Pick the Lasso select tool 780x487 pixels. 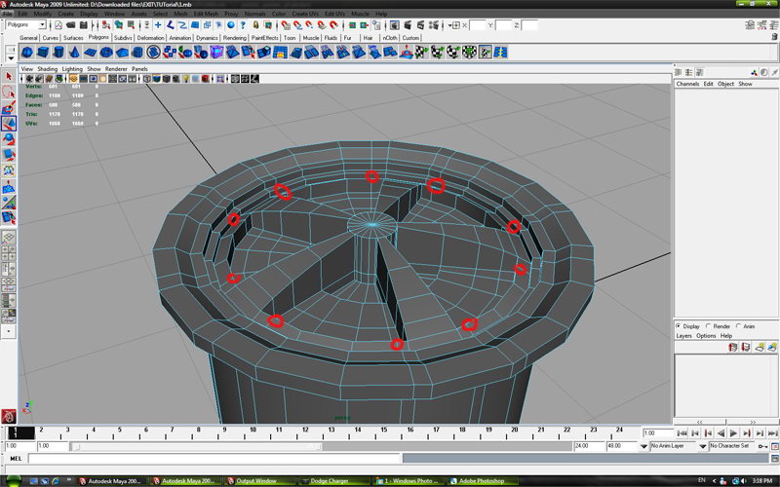tap(8, 93)
